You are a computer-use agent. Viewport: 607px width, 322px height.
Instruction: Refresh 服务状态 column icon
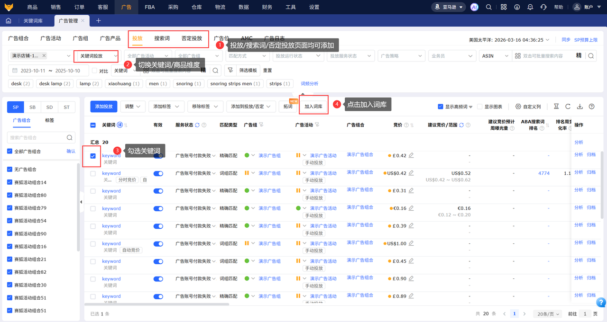(197, 125)
